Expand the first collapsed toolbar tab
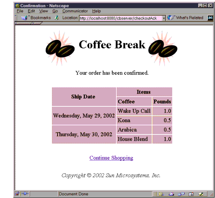Viewport: 215px width, 198px height. (x=23, y=23)
